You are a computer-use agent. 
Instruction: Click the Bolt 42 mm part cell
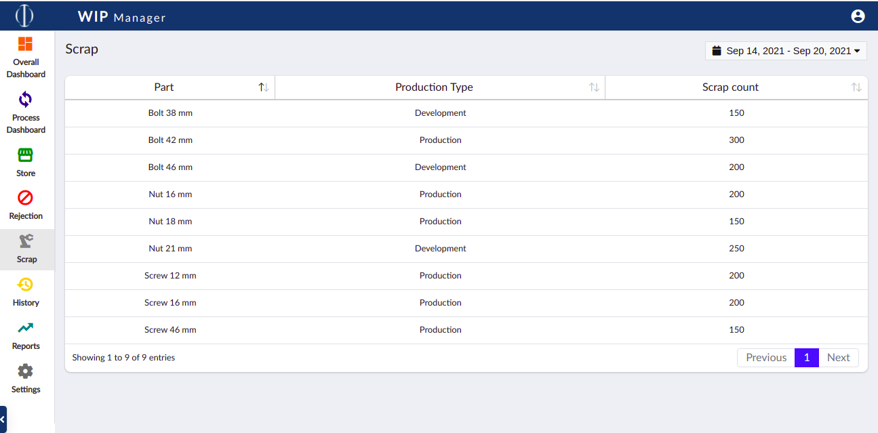(170, 140)
